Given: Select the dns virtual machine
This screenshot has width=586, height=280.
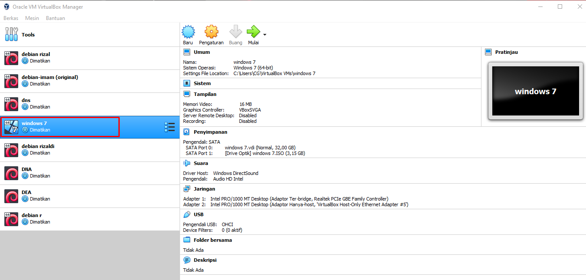Looking at the screenshot, I should tap(90, 104).
